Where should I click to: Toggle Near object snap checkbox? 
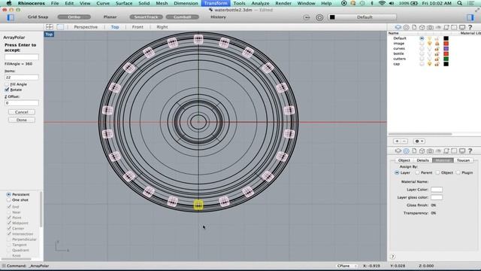[x=9, y=212]
